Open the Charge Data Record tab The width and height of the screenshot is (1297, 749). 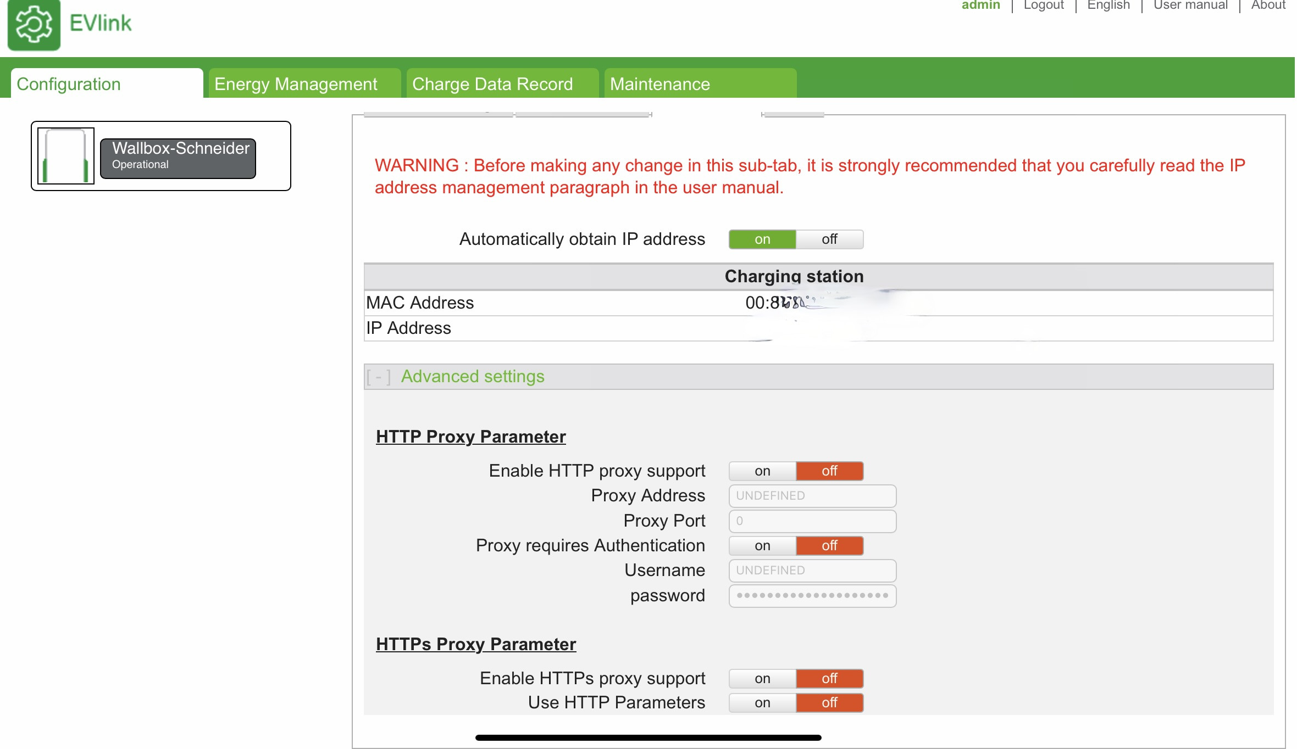click(x=492, y=84)
